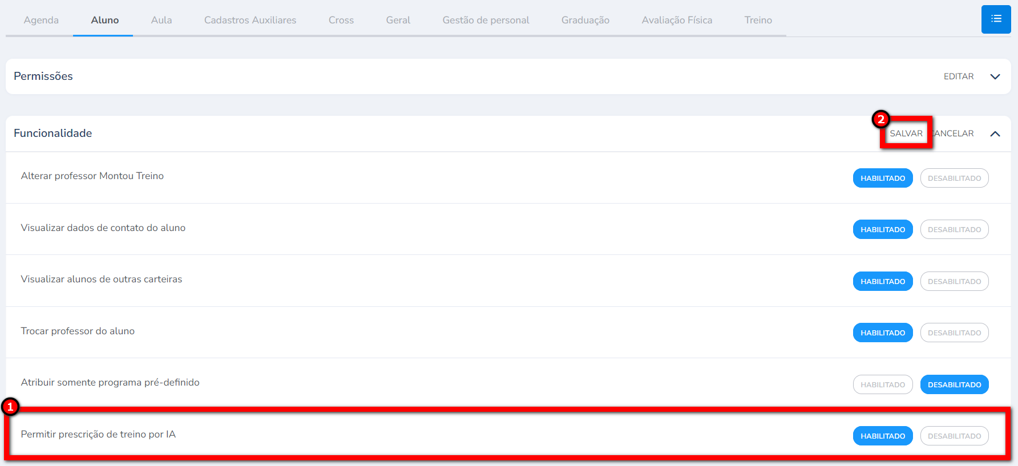Click SALVAR to save functionality changes

click(906, 133)
